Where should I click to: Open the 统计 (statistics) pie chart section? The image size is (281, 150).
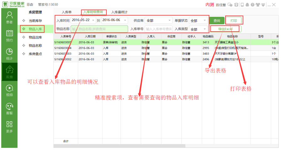(x=9, y=54)
